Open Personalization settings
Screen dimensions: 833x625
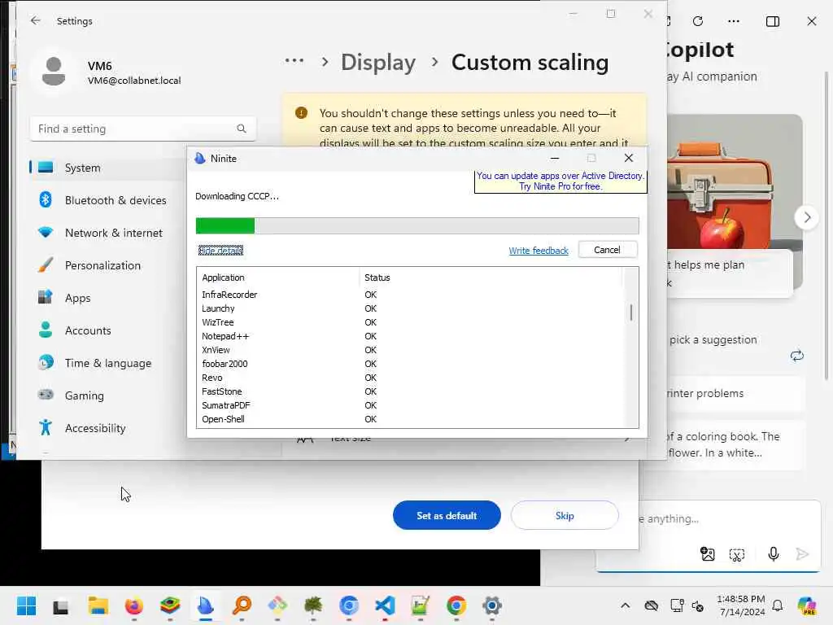107,265
